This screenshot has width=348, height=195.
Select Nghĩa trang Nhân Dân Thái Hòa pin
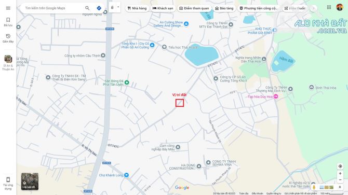[x=264, y=59]
